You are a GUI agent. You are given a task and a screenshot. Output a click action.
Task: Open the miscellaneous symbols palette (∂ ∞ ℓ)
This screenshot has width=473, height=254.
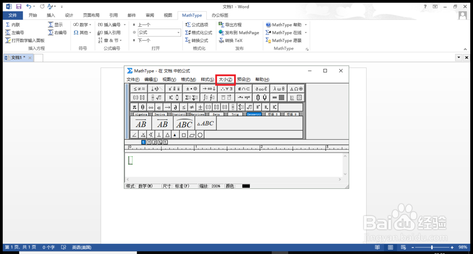pyautogui.click(x=261, y=89)
